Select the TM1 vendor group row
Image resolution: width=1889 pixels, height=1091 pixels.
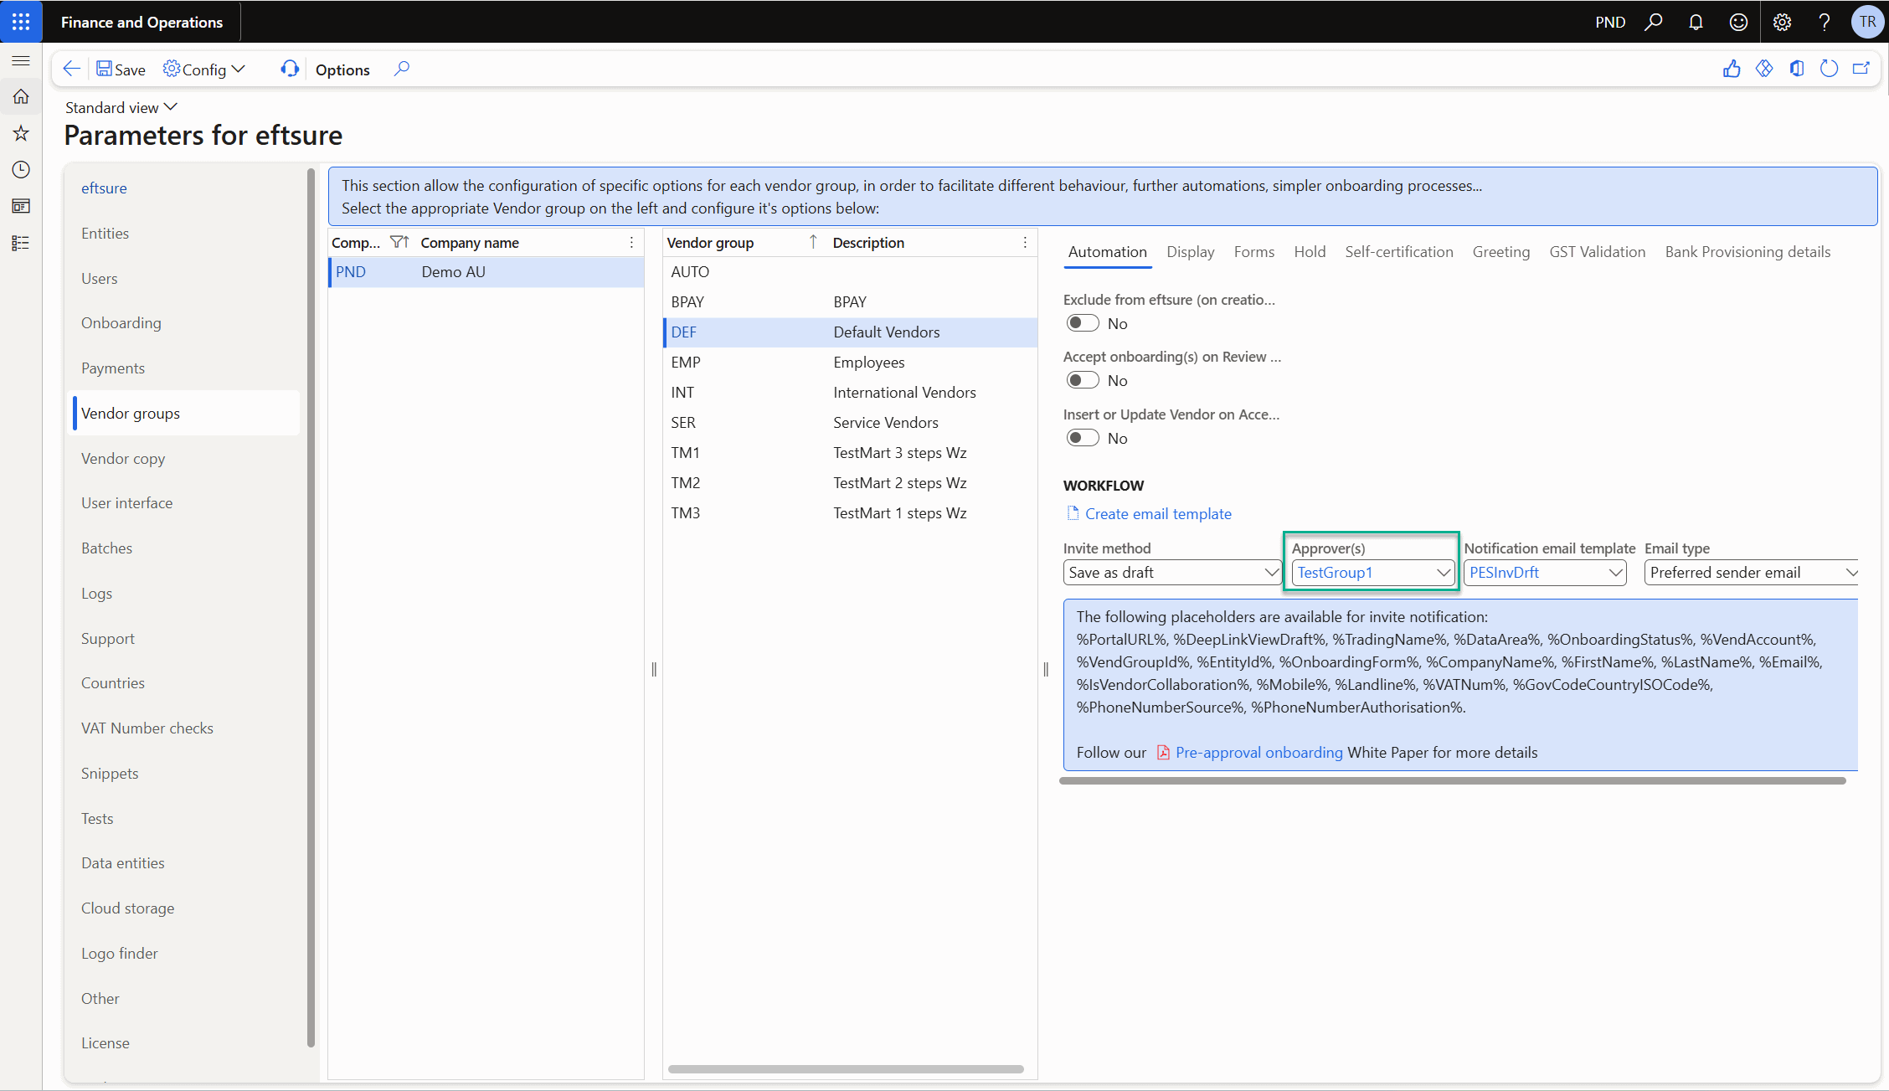851,453
